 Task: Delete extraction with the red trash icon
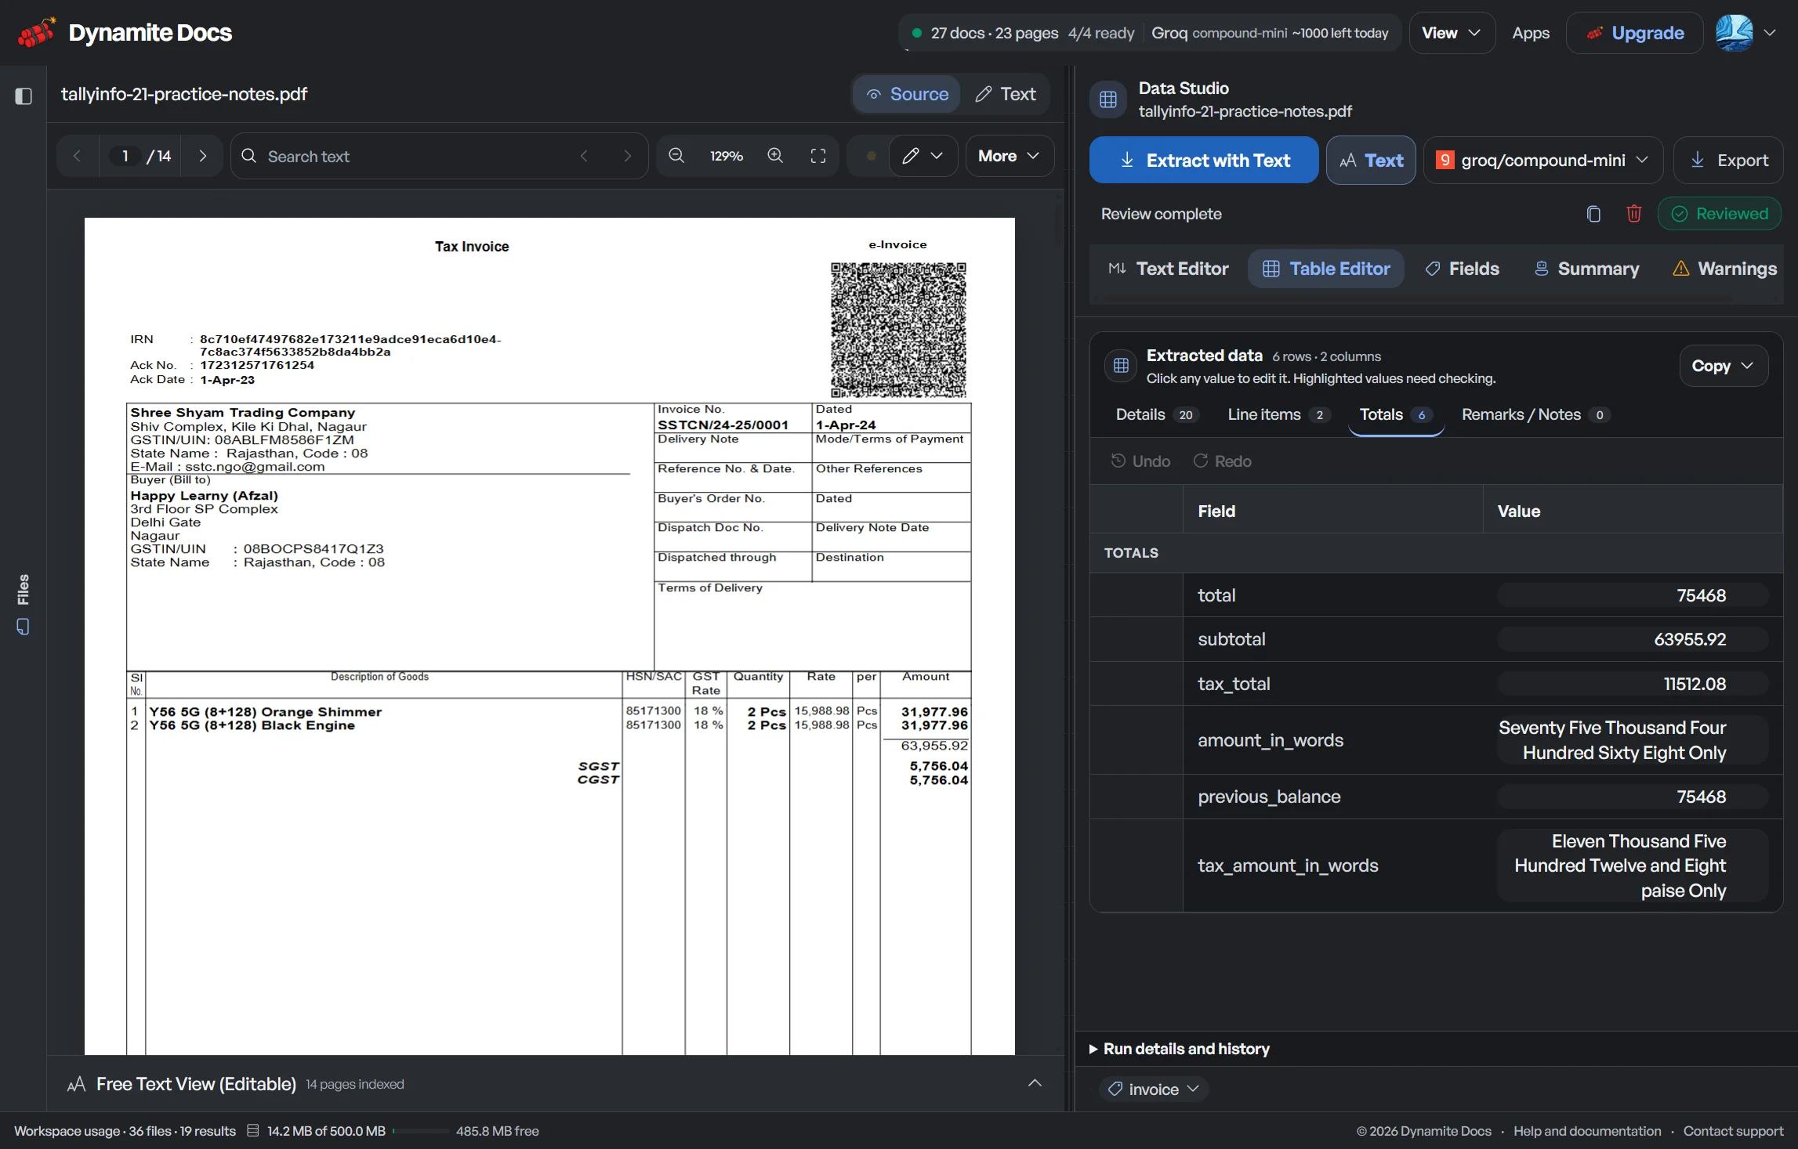1634,214
